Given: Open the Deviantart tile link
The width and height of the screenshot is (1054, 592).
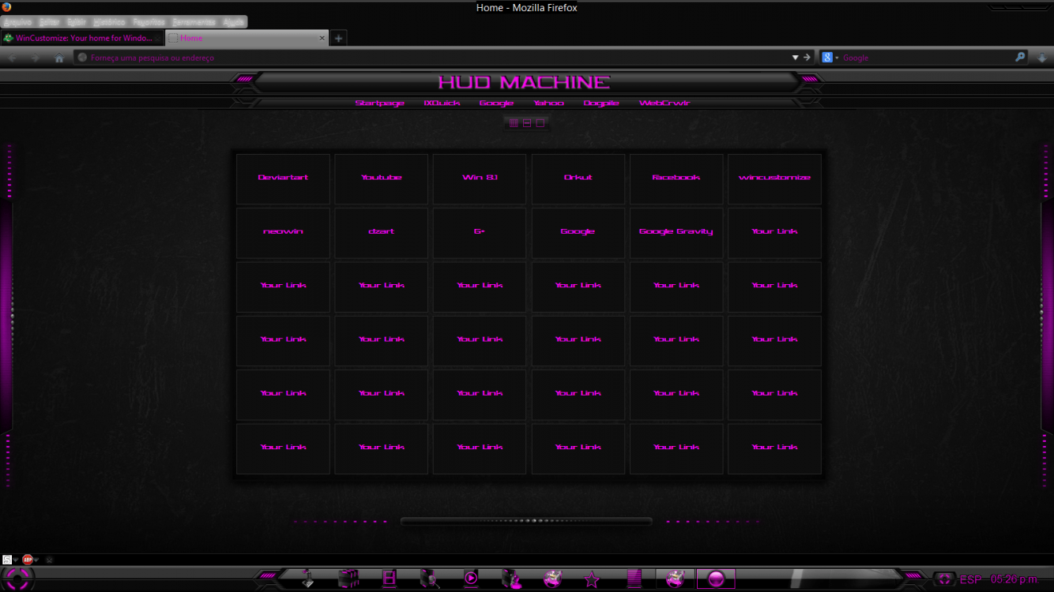Looking at the screenshot, I should 283,178.
